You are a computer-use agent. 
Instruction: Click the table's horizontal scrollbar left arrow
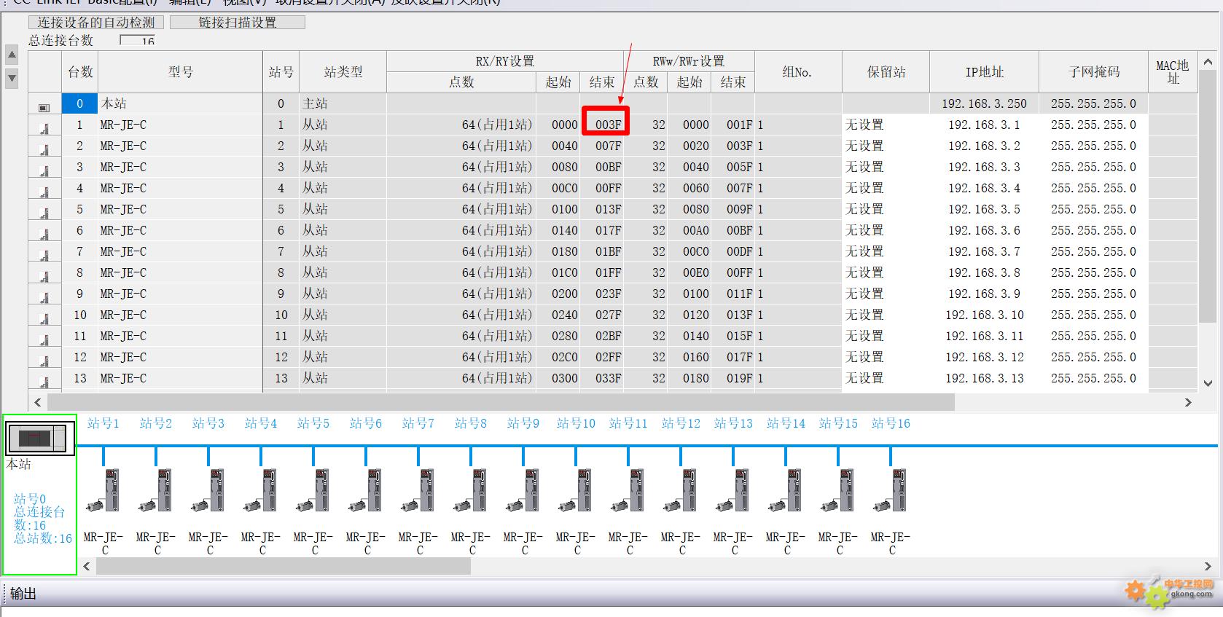click(x=38, y=402)
